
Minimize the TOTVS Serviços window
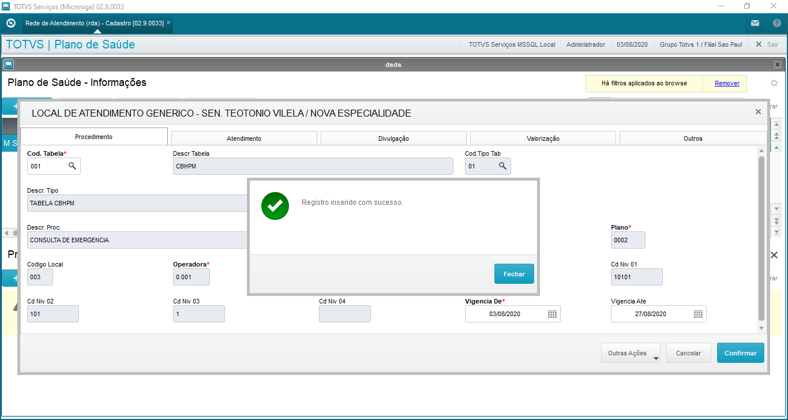click(721, 6)
